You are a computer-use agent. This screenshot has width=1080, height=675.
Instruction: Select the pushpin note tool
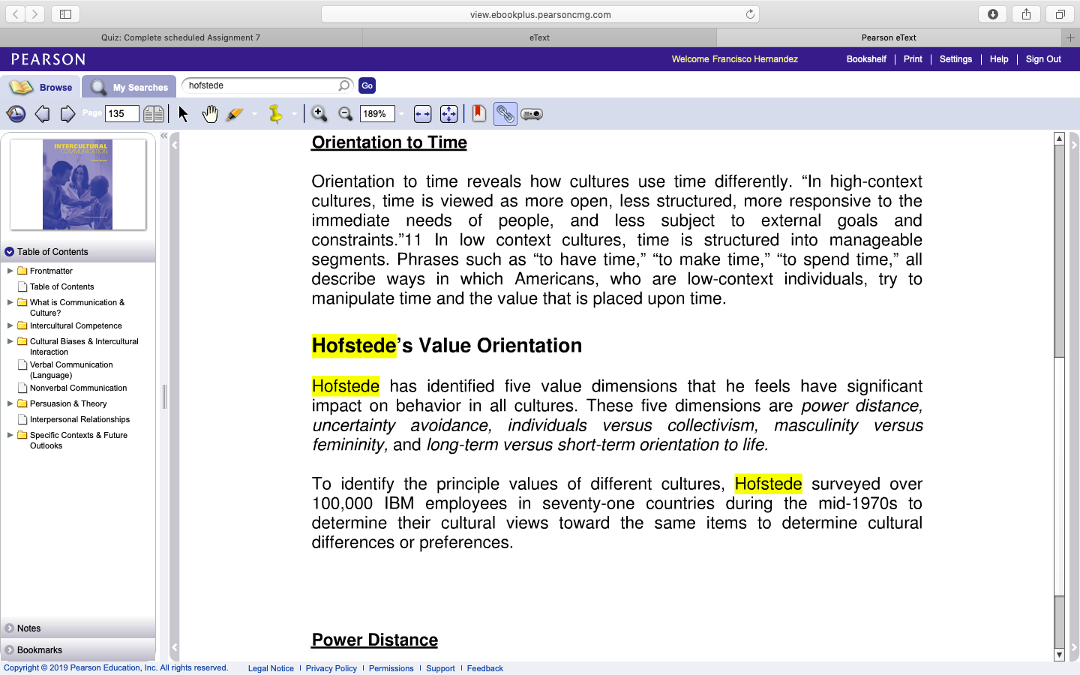(276, 114)
